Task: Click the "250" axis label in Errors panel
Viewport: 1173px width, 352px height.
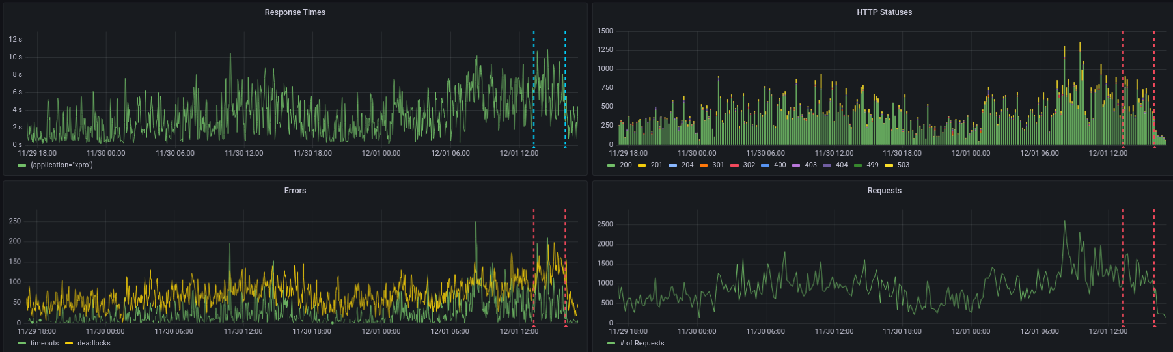Action: coord(15,221)
